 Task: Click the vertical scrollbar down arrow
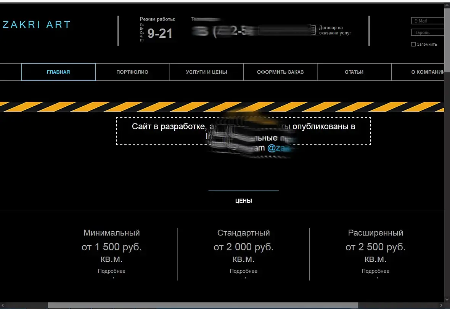pos(447,299)
